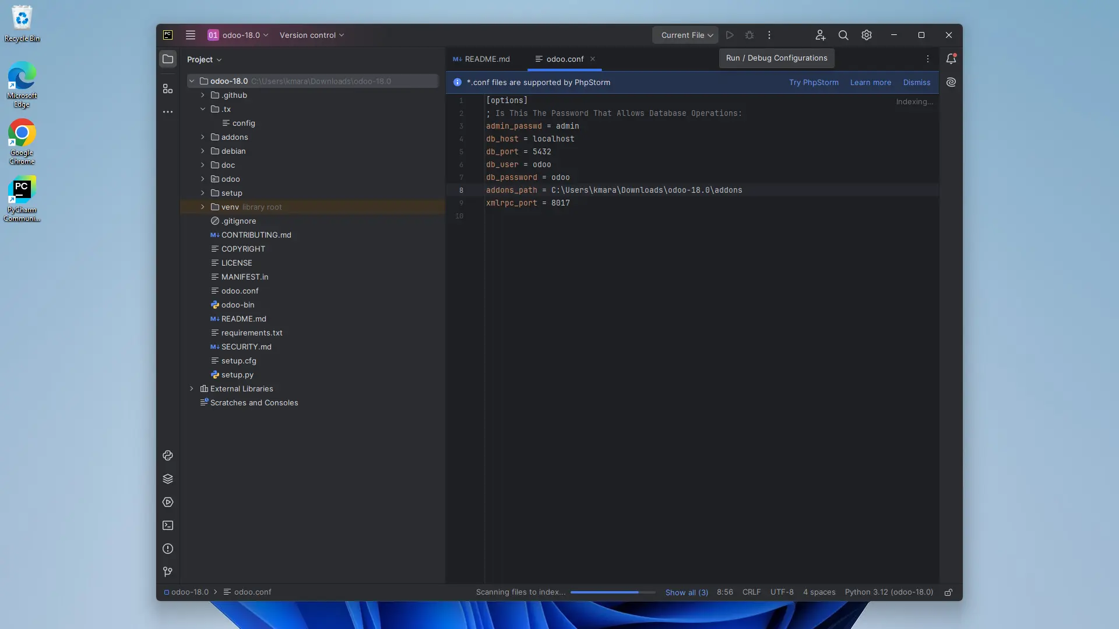Screen dimensions: 1119x629
Task: Select LICENSE file in project tree
Action: [x=237, y=263]
